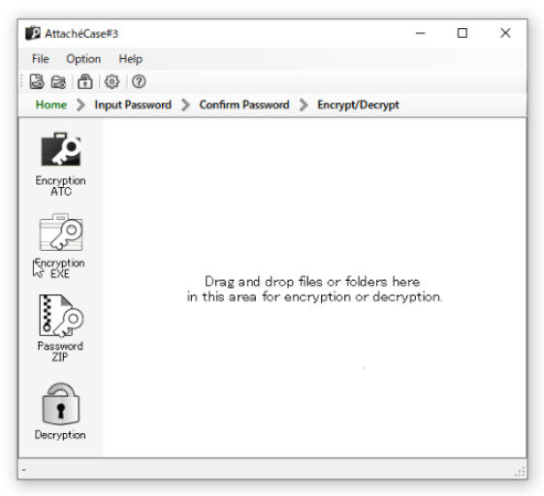Viewport: 544px width, 496px height.
Task: Open settings via the gear toolbar icon
Action: coord(112,81)
